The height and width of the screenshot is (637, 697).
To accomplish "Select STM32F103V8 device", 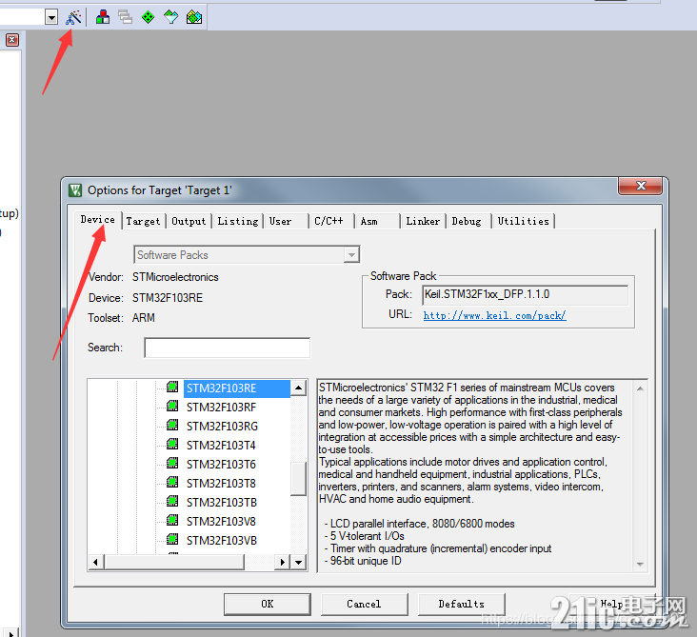I will tap(221, 522).
